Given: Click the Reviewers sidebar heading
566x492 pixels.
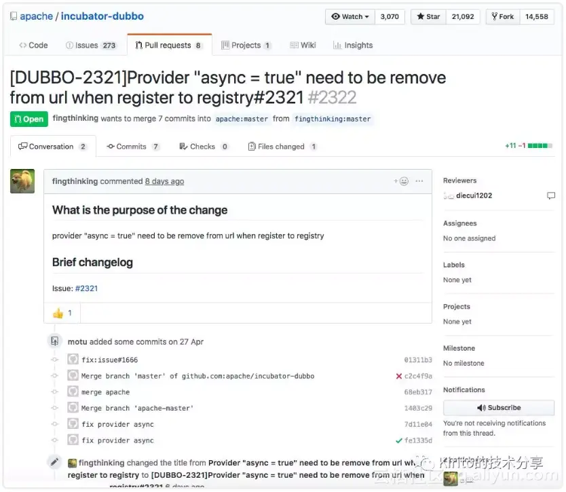Looking at the screenshot, I should [460, 181].
